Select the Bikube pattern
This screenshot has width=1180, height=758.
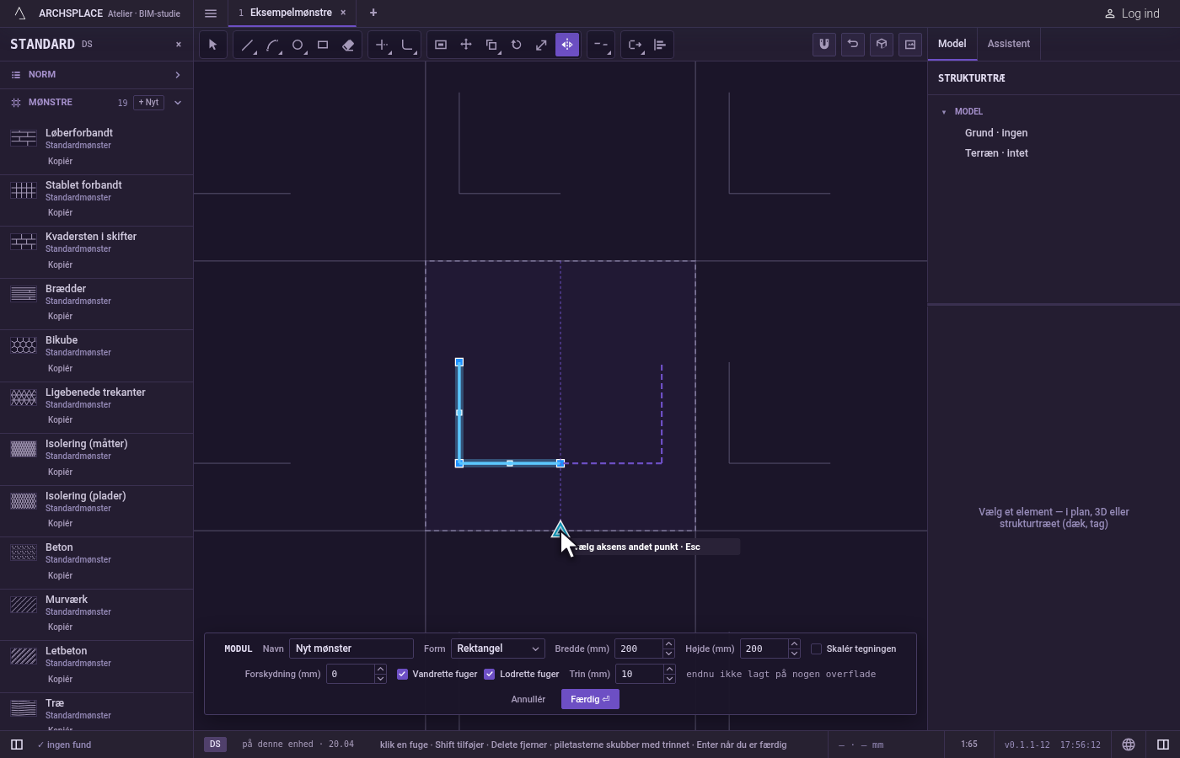[96, 356]
